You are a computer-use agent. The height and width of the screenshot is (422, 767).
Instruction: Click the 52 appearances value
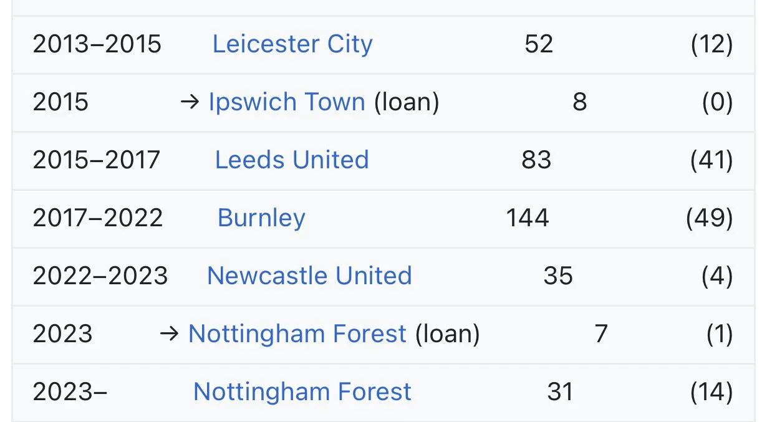click(x=539, y=44)
